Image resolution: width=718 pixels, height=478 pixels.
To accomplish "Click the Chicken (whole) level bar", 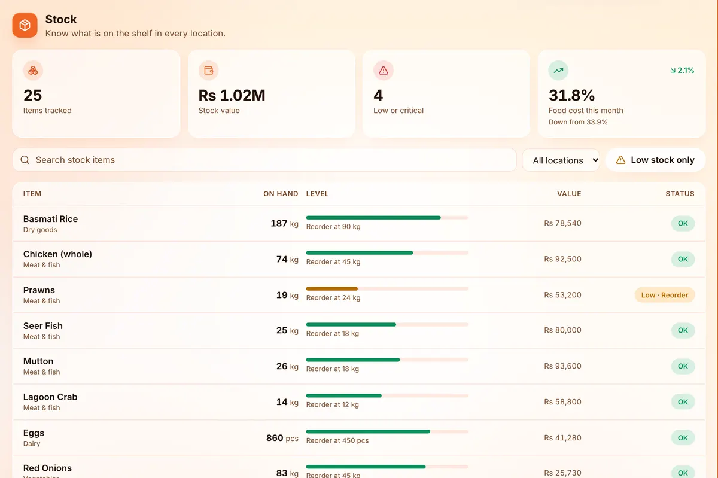I will [387, 253].
